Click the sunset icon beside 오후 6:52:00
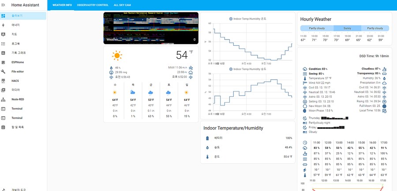 point(191,77)
